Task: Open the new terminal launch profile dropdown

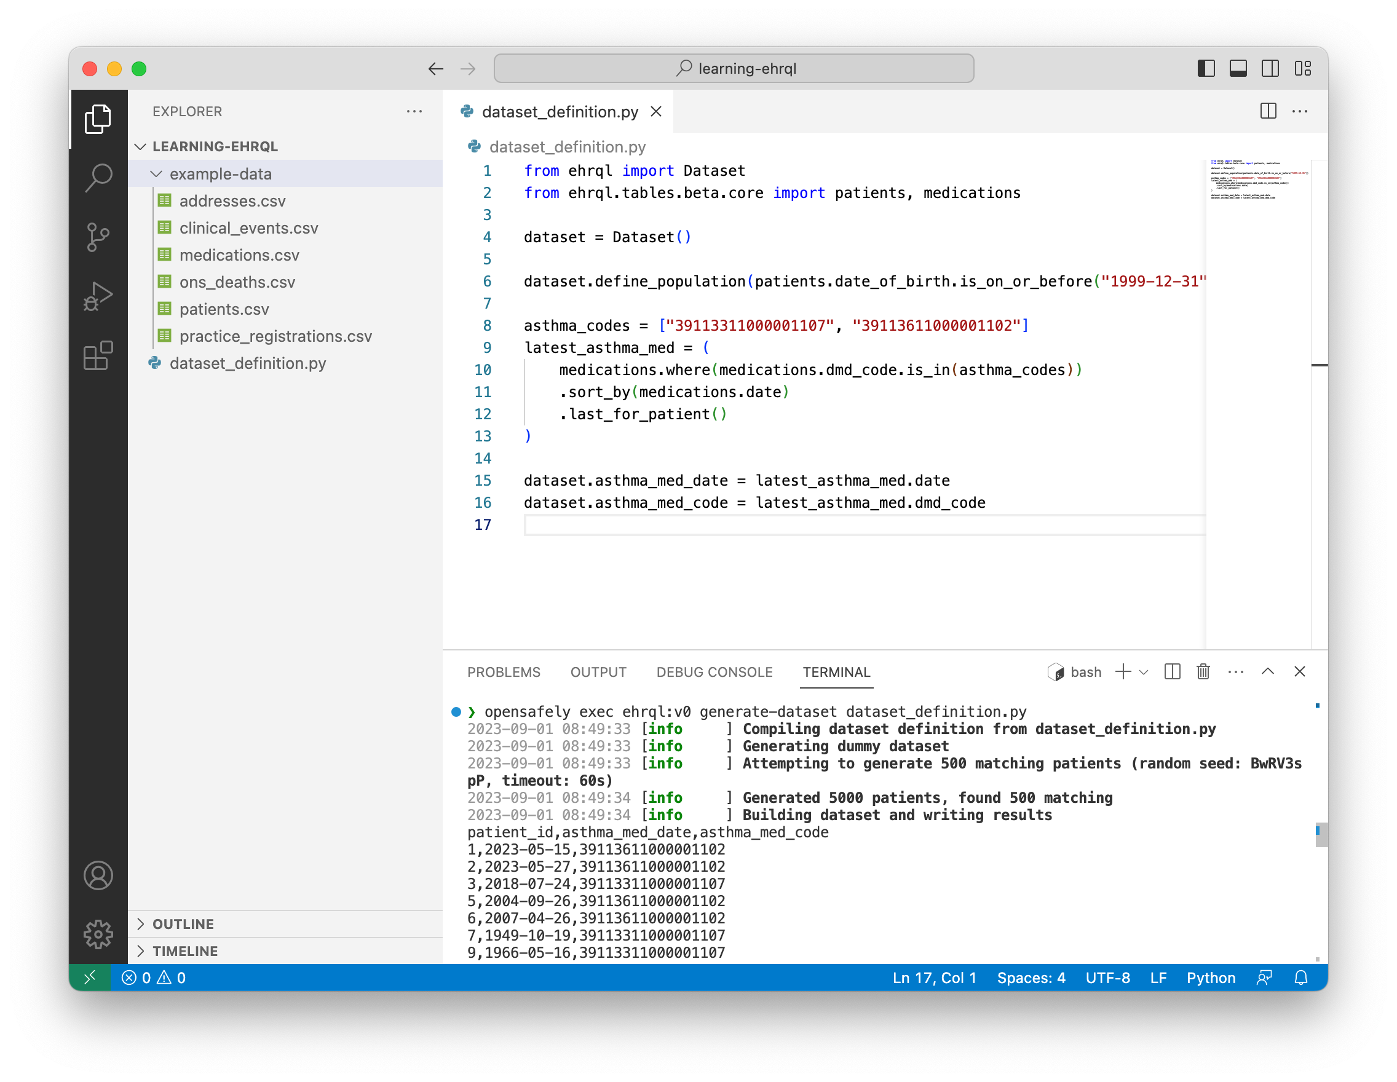Action: [x=1144, y=672]
